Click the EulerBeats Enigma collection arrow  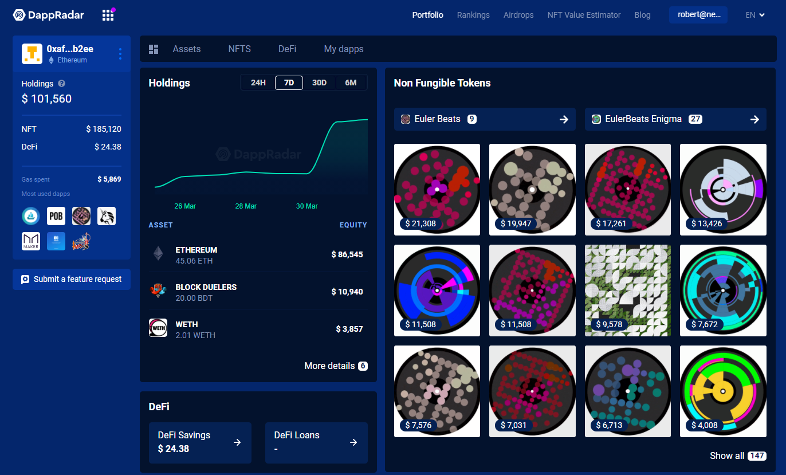(x=754, y=119)
